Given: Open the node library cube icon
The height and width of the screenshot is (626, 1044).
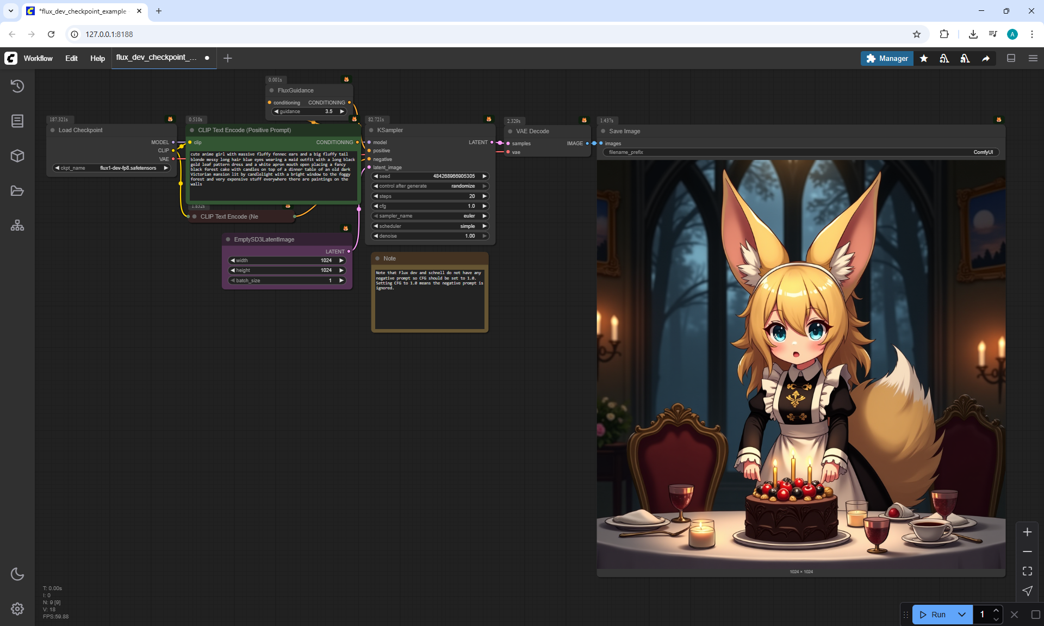Looking at the screenshot, I should 17,156.
